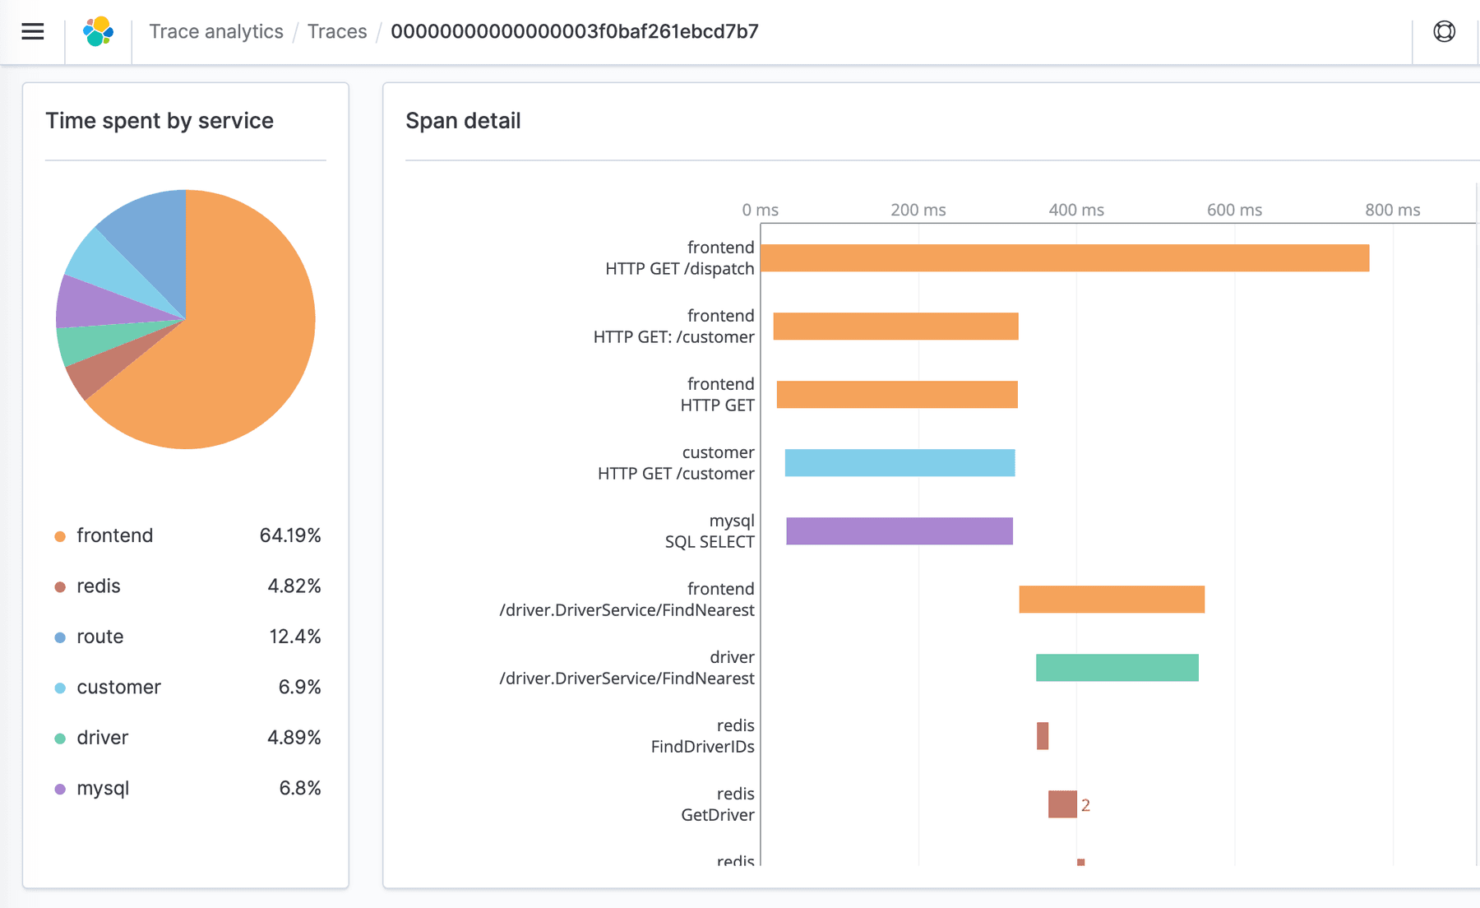1480x908 pixels.
Task: Select the driver FindNearest span bar
Action: click(1117, 667)
